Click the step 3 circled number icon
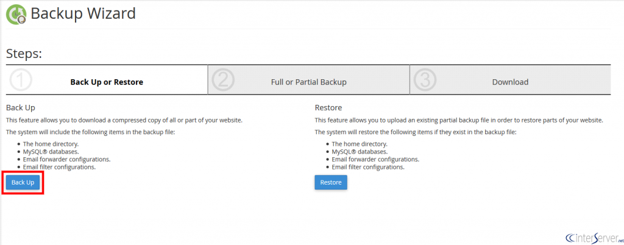 click(x=424, y=81)
